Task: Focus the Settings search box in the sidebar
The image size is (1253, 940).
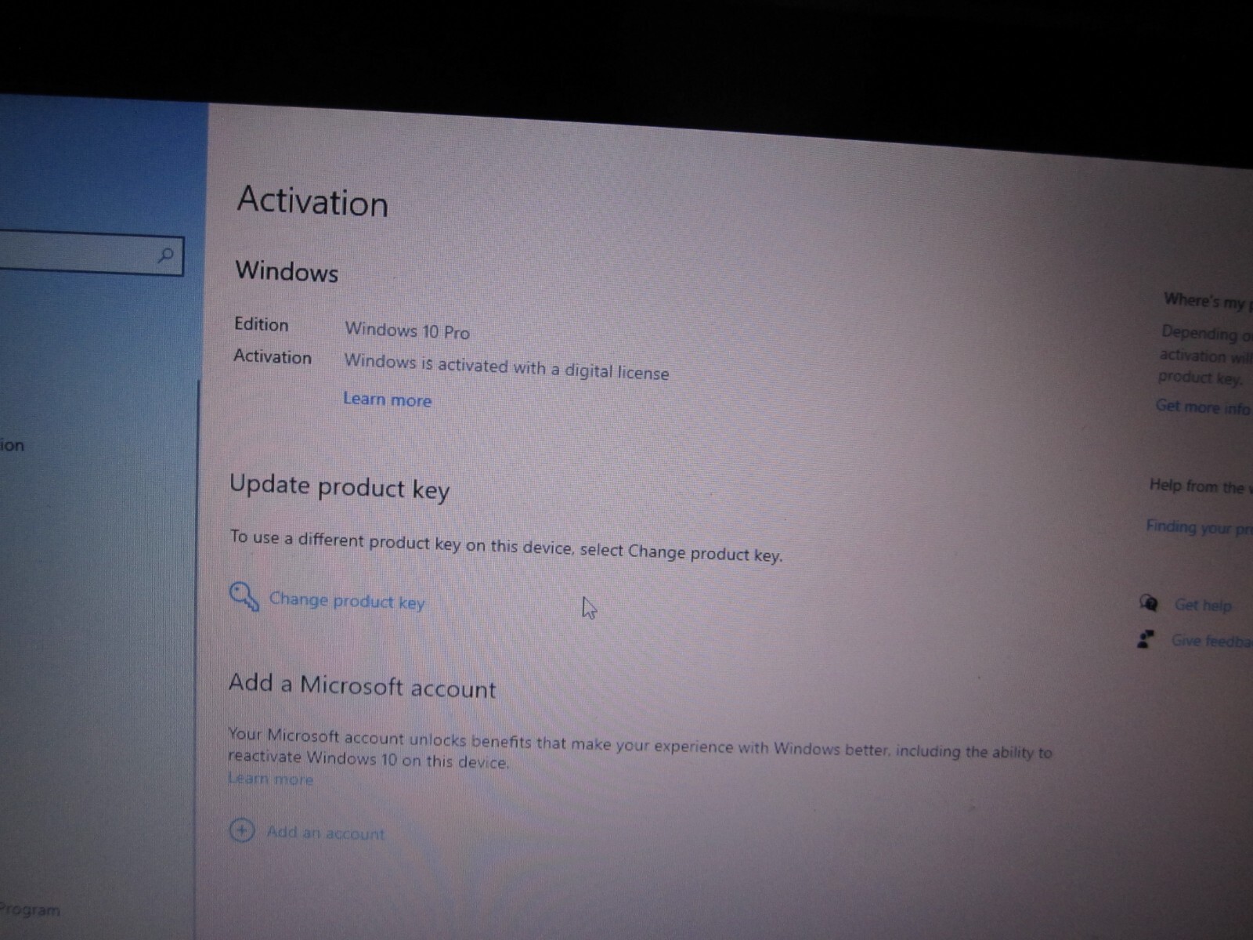Action: [x=92, y=252]
